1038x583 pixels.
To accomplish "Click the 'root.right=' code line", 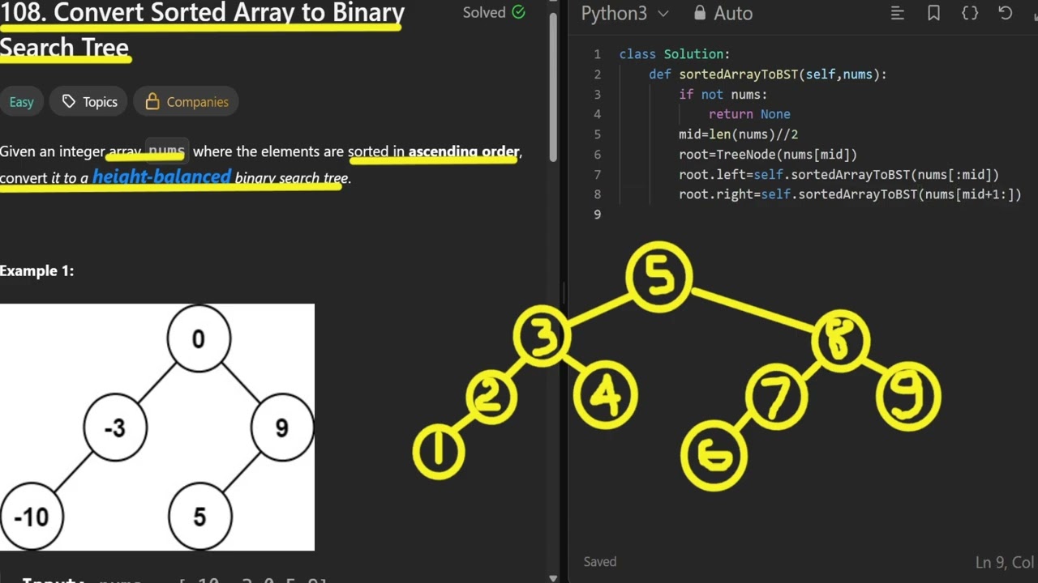I will point(850,194).
